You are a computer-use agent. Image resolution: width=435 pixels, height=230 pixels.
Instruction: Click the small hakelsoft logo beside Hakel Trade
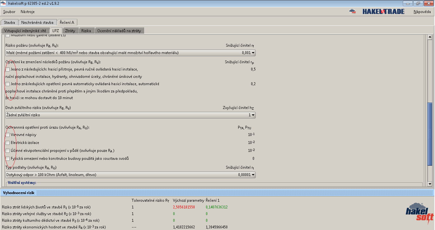[x=352, y=11]
